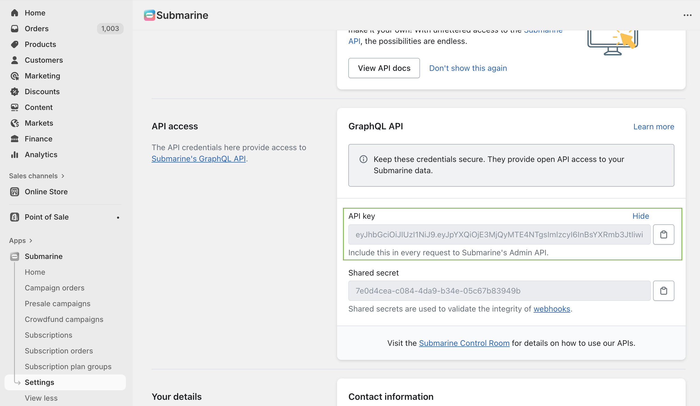
Task: Copy the shared secret to clipboard
Action: pos(663,291)
